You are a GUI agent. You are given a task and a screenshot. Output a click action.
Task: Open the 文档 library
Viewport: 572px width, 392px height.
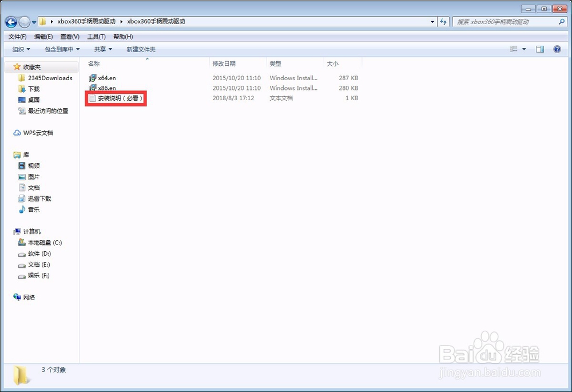tap(29, 188)
